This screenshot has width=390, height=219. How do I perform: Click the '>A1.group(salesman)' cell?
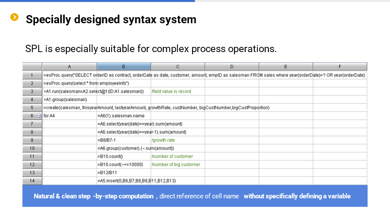point(69,99)
